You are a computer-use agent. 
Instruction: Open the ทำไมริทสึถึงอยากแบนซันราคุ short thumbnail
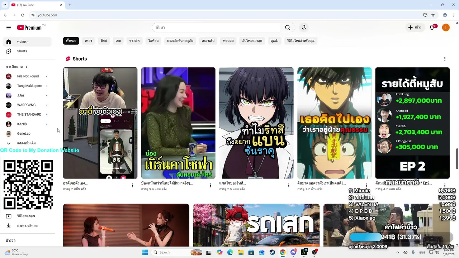(x=256, y=123)
